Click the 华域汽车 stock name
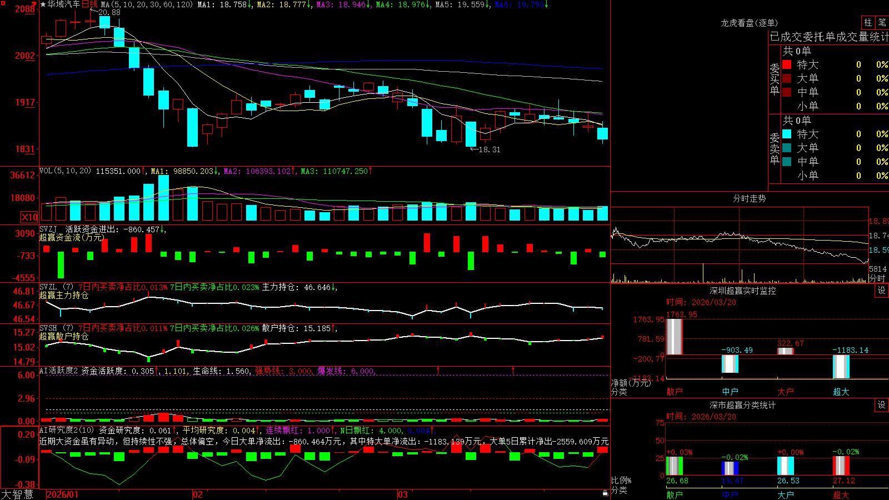 click(x=64, y=4)
